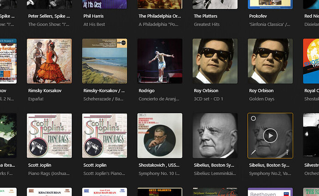Click the artist name 'Rimsky-Korsakov / ...'
The height and width of the screenshot is (196, 319).
[104, 91]
